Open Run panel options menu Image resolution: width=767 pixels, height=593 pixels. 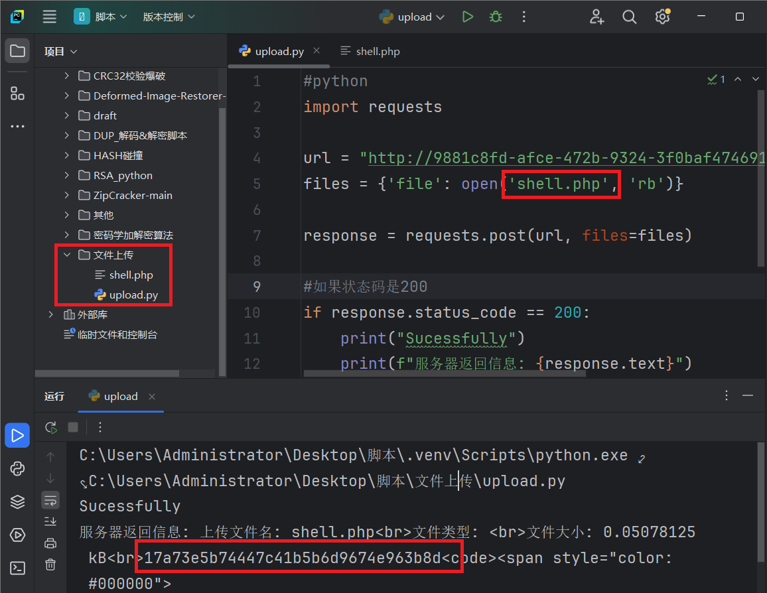click(x=727, y=395)
